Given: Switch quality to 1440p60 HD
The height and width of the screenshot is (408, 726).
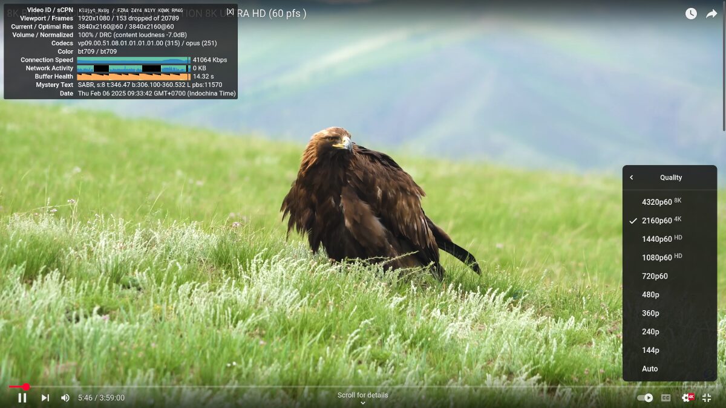Looking at the screenshot, I should click(670, 239).
